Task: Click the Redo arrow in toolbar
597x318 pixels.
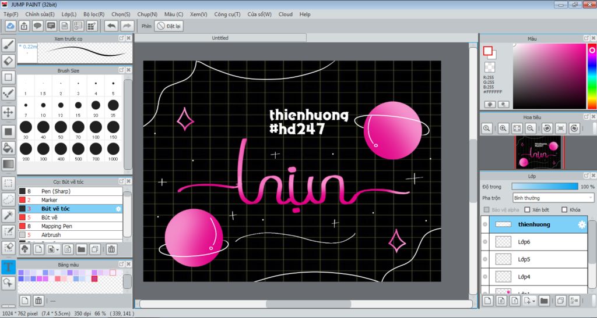Action: pyautogui.click(x=127, y=26)
